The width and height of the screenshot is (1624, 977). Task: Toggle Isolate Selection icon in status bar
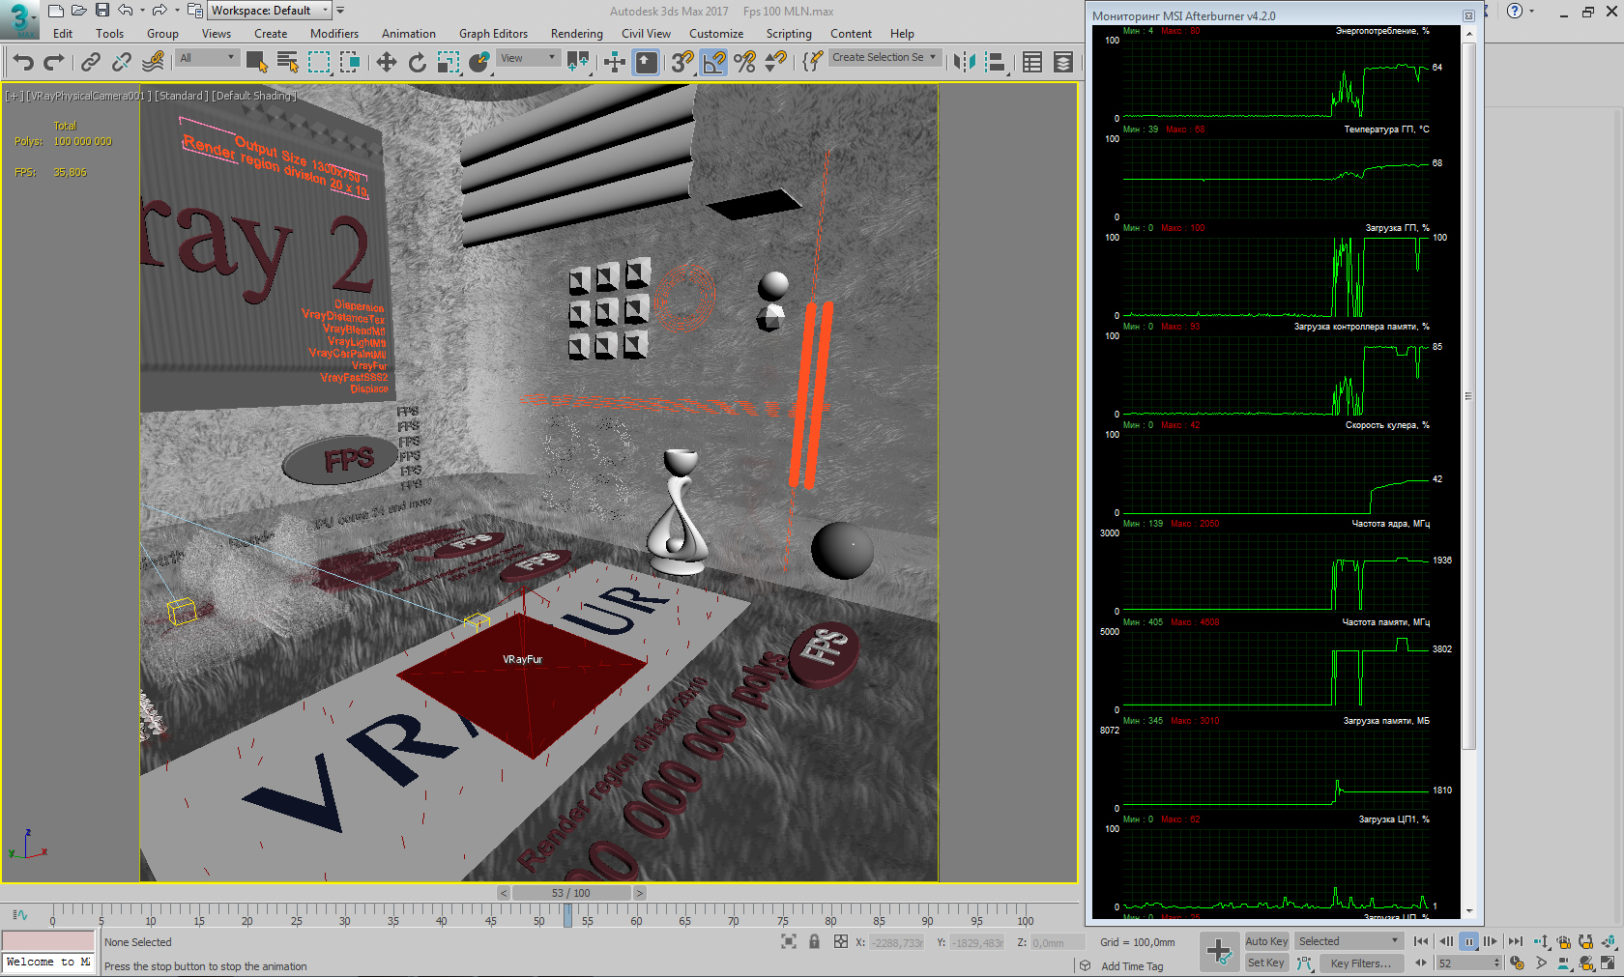(789, 941)
